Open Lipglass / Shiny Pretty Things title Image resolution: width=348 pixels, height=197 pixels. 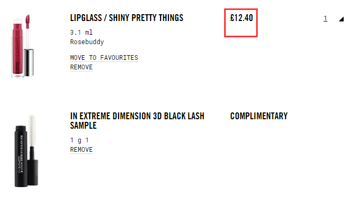(x=126, y=18)
